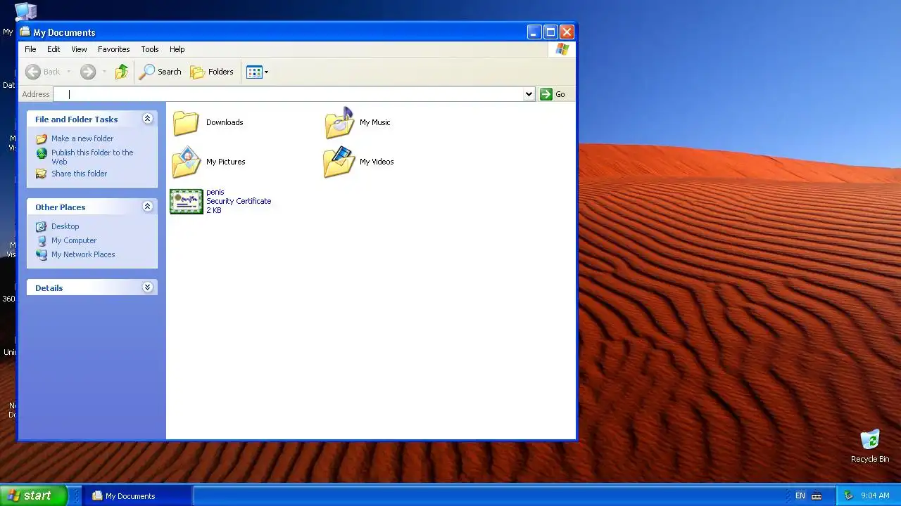Expand the Details panel
The width and height of the screenshot is (901, 506).
(x=147, y=287)
